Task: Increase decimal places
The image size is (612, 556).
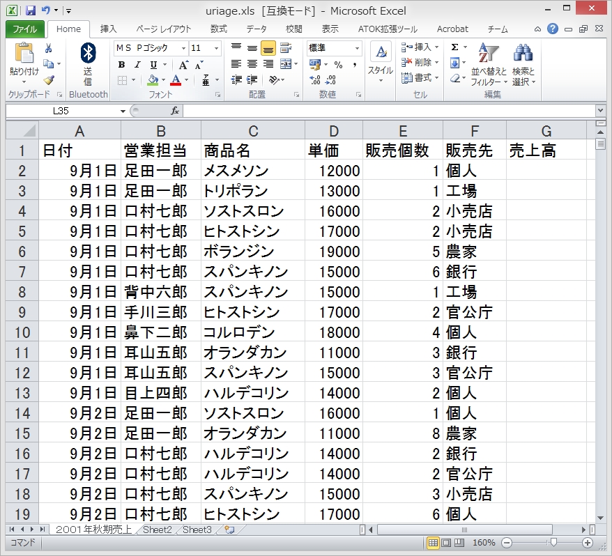Action: pyautogui.click(x=315, y=80)
